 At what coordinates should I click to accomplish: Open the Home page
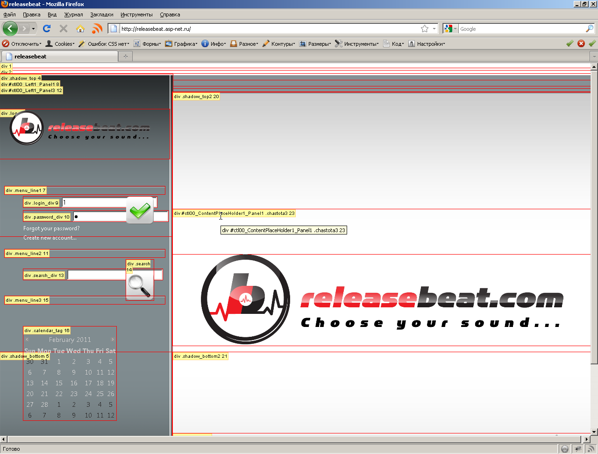80,28
